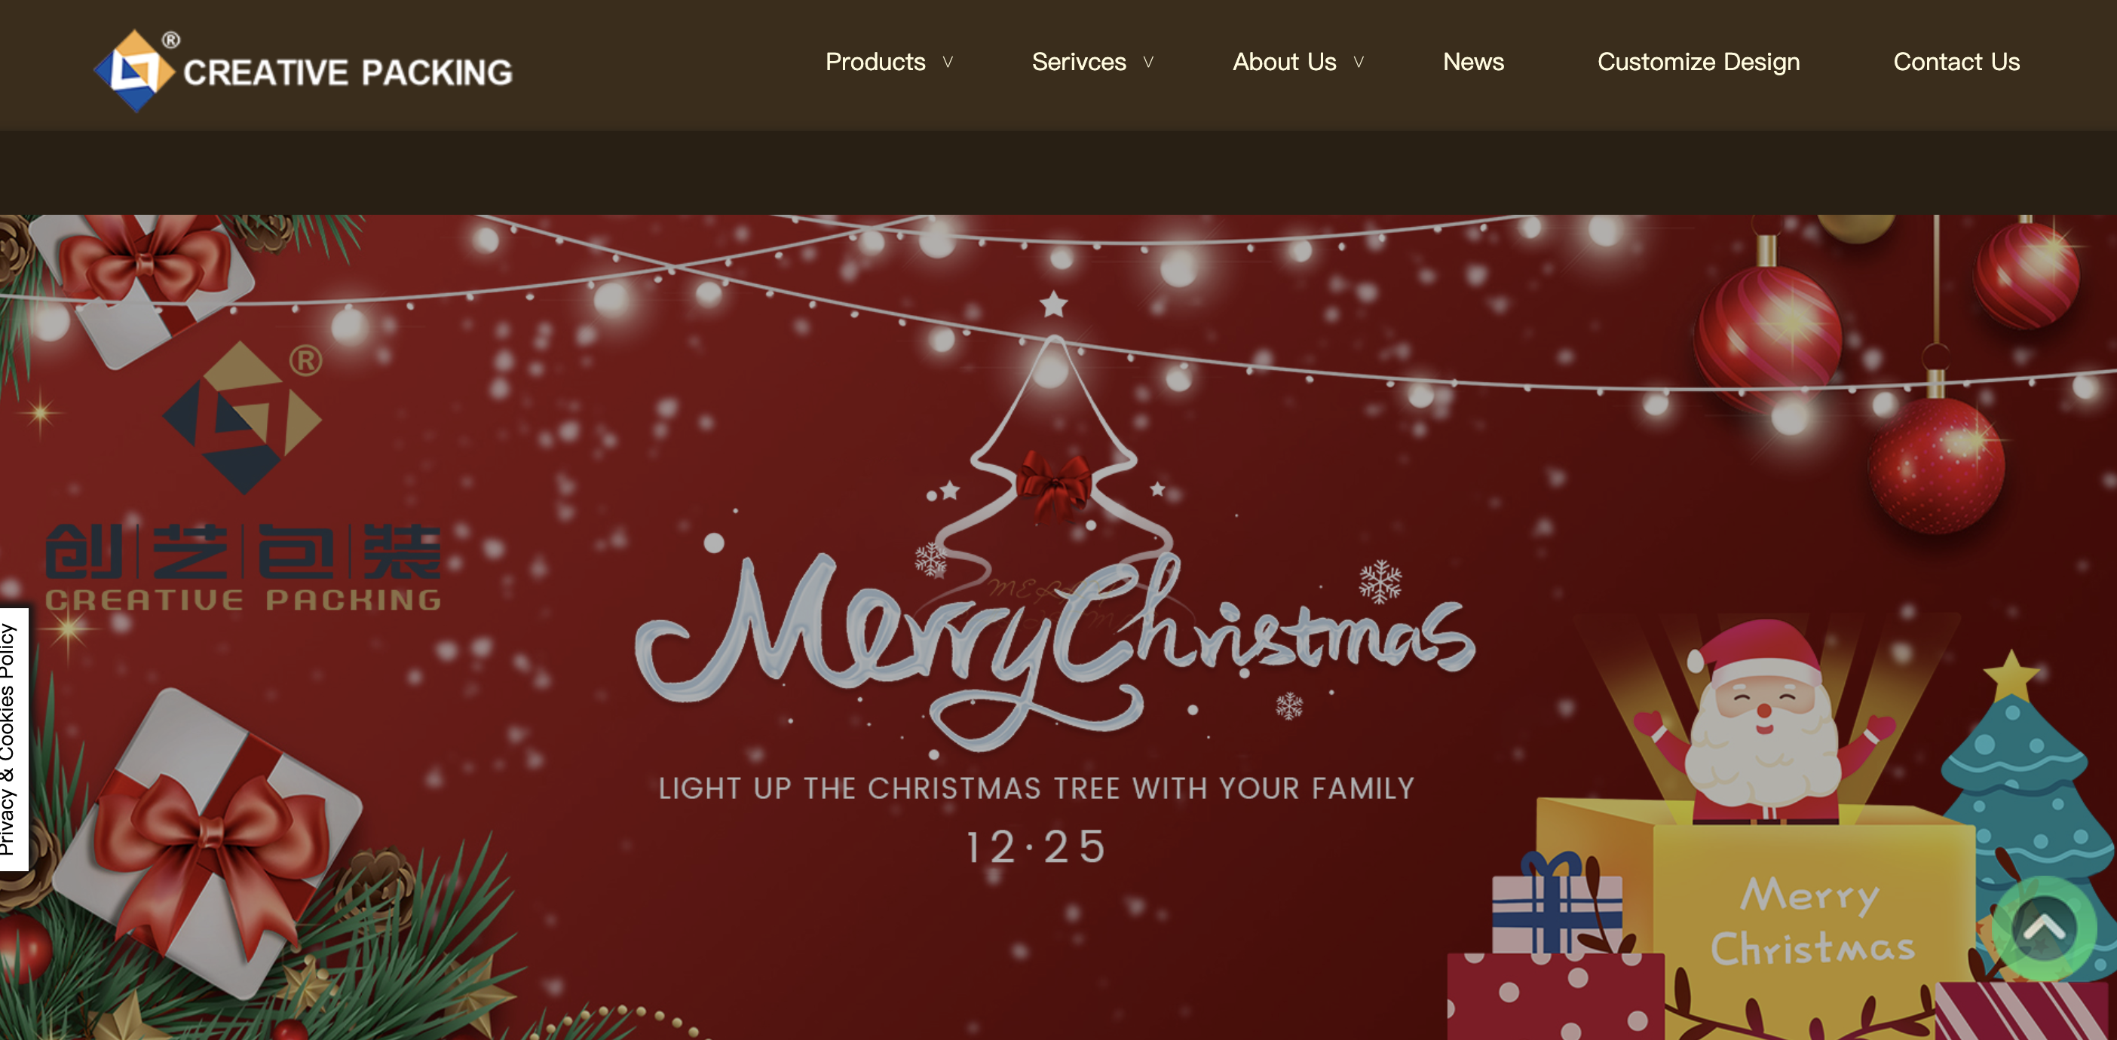
Task: Click the registered trademark symbol near header logo
Action: [x=171, y=40]
